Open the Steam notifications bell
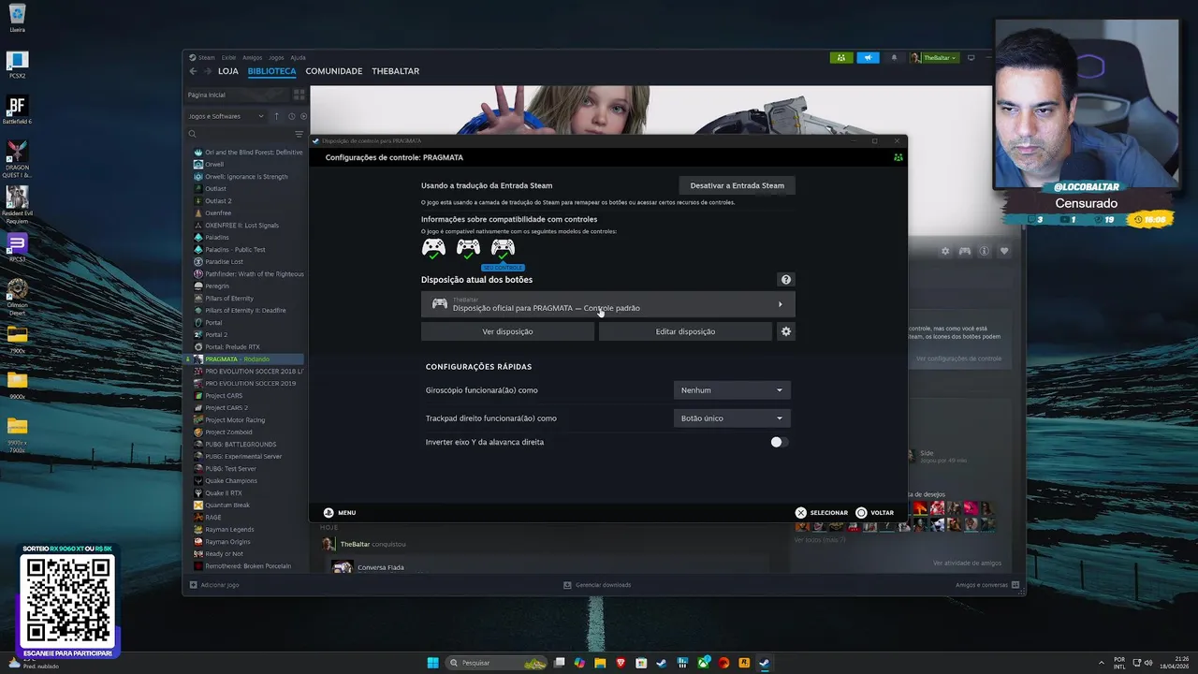1198x674 pixels. pos(894,58)
